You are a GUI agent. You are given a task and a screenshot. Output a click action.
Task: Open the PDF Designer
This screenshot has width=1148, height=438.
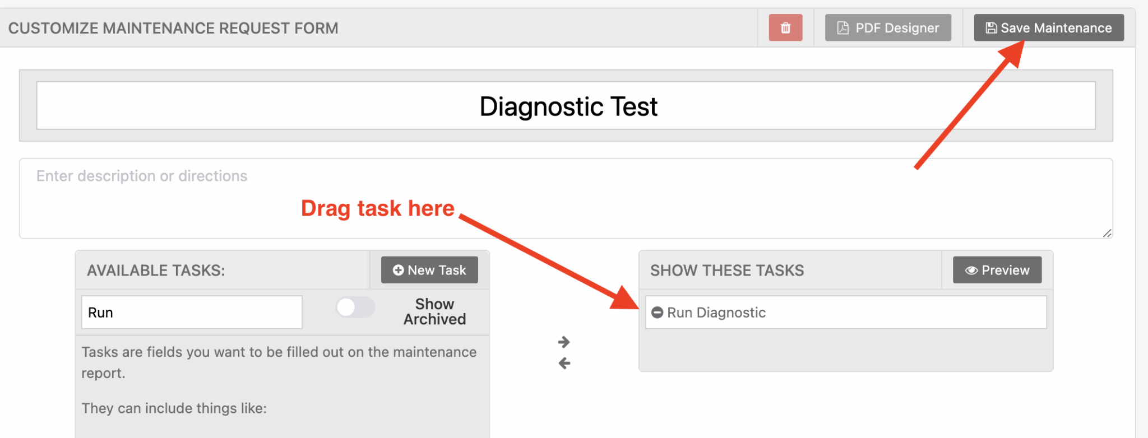(888, 28)
